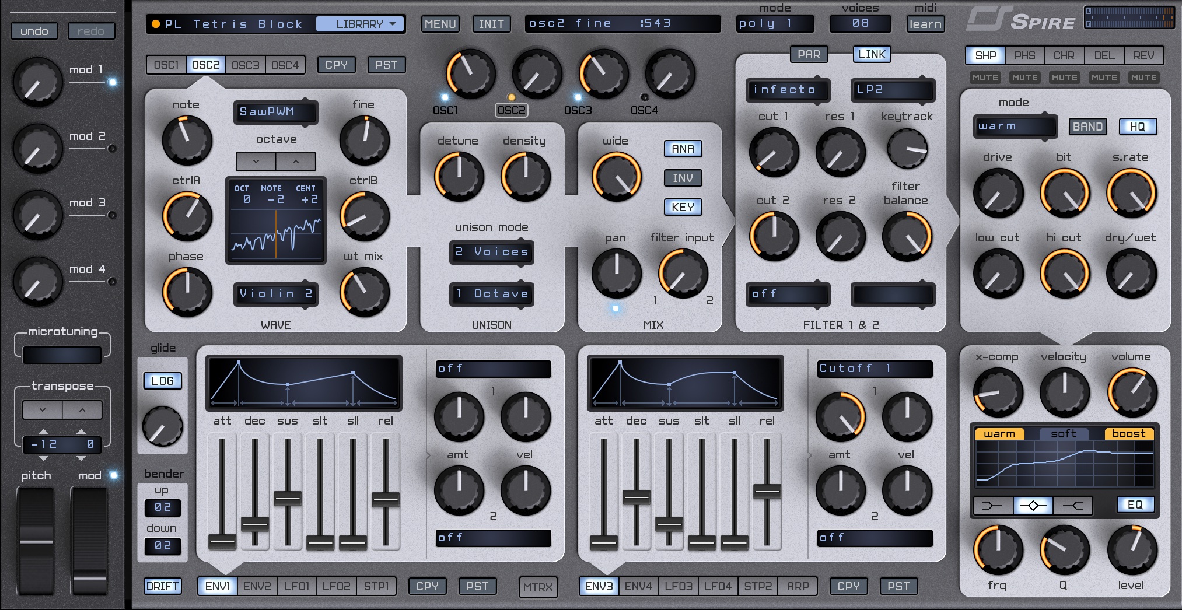The height and width of the screenshot is (610, 1182).
Task: Change the unison mode from 2 Voices
Action: click(491, 253)
